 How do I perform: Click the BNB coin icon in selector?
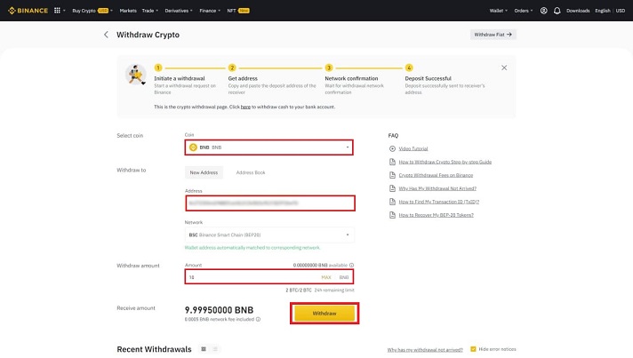(193, 147)
